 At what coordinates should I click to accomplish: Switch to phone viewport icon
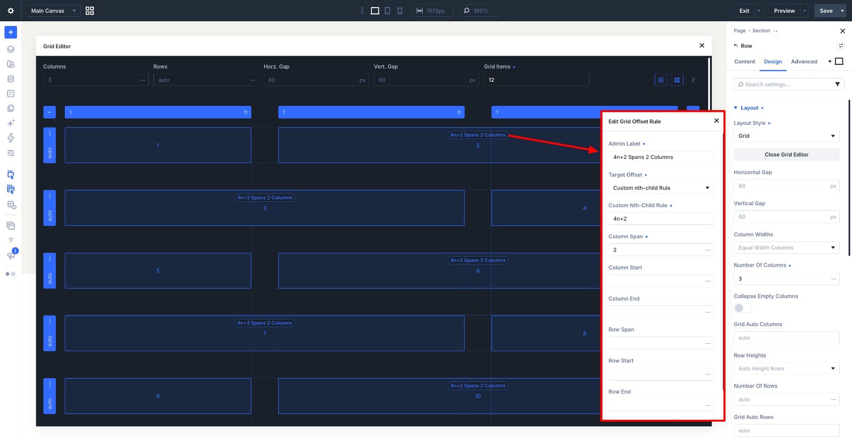pos(399,10)
